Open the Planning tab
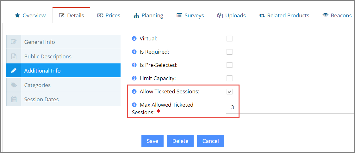The width and height of the screenshot is (355, 153). [x=148, y=15]
